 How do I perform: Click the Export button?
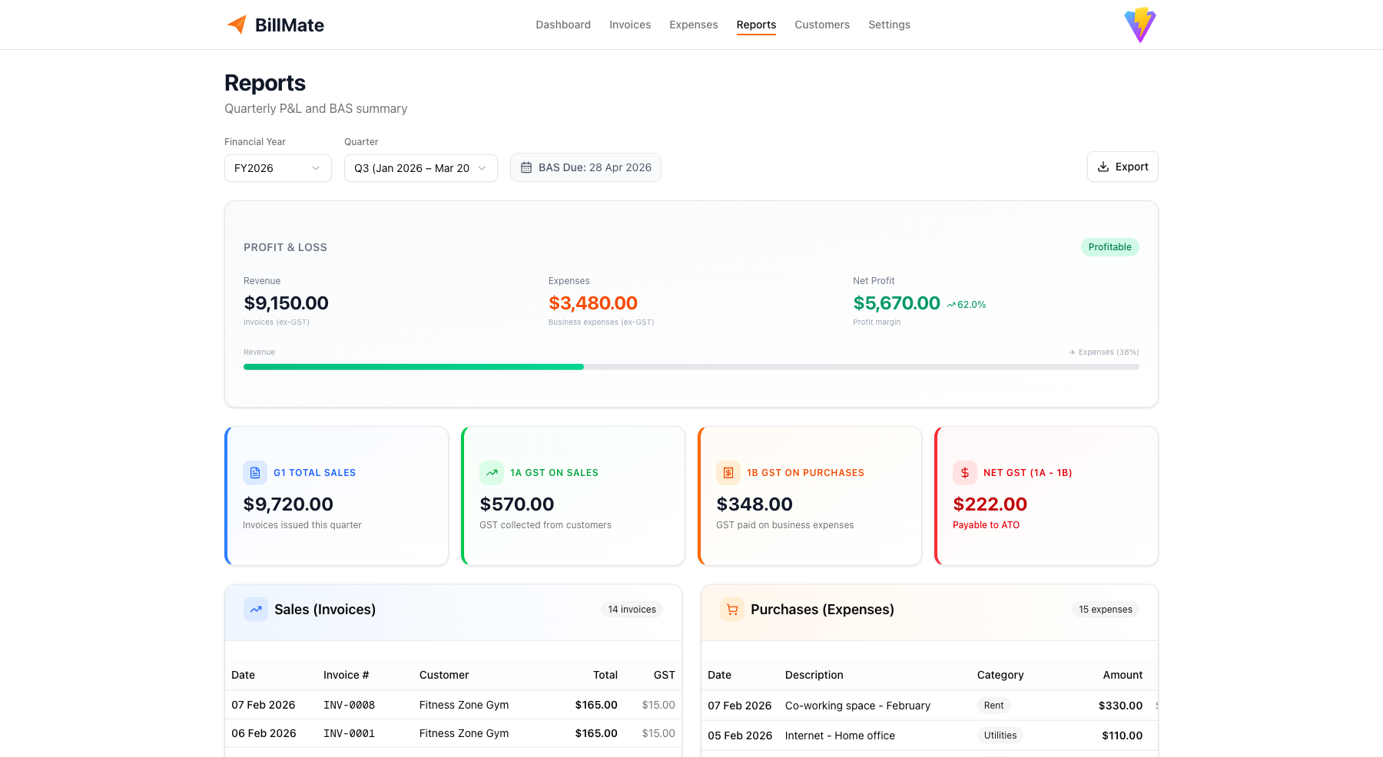pos(1123,167)
